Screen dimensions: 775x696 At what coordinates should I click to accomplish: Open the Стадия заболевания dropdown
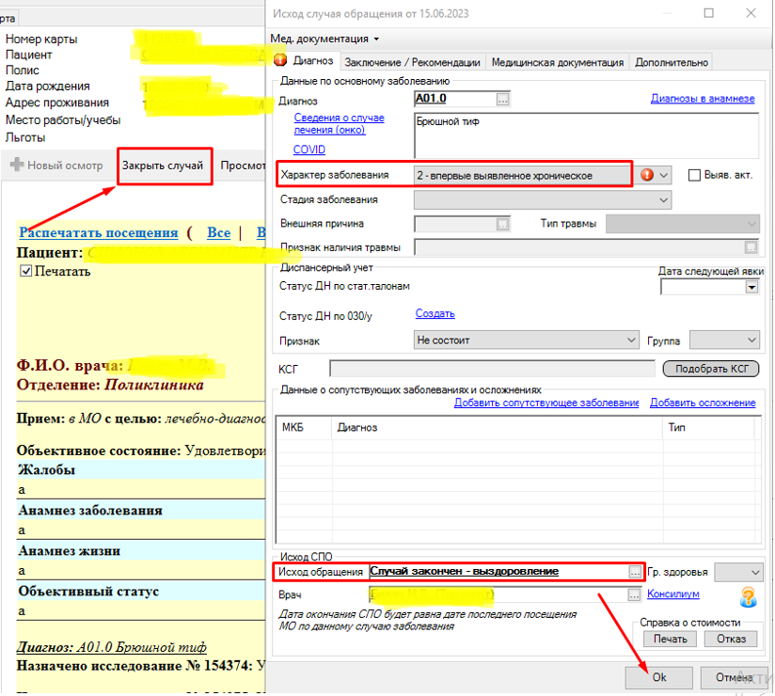pyautogui.click(x=664, y=200)
